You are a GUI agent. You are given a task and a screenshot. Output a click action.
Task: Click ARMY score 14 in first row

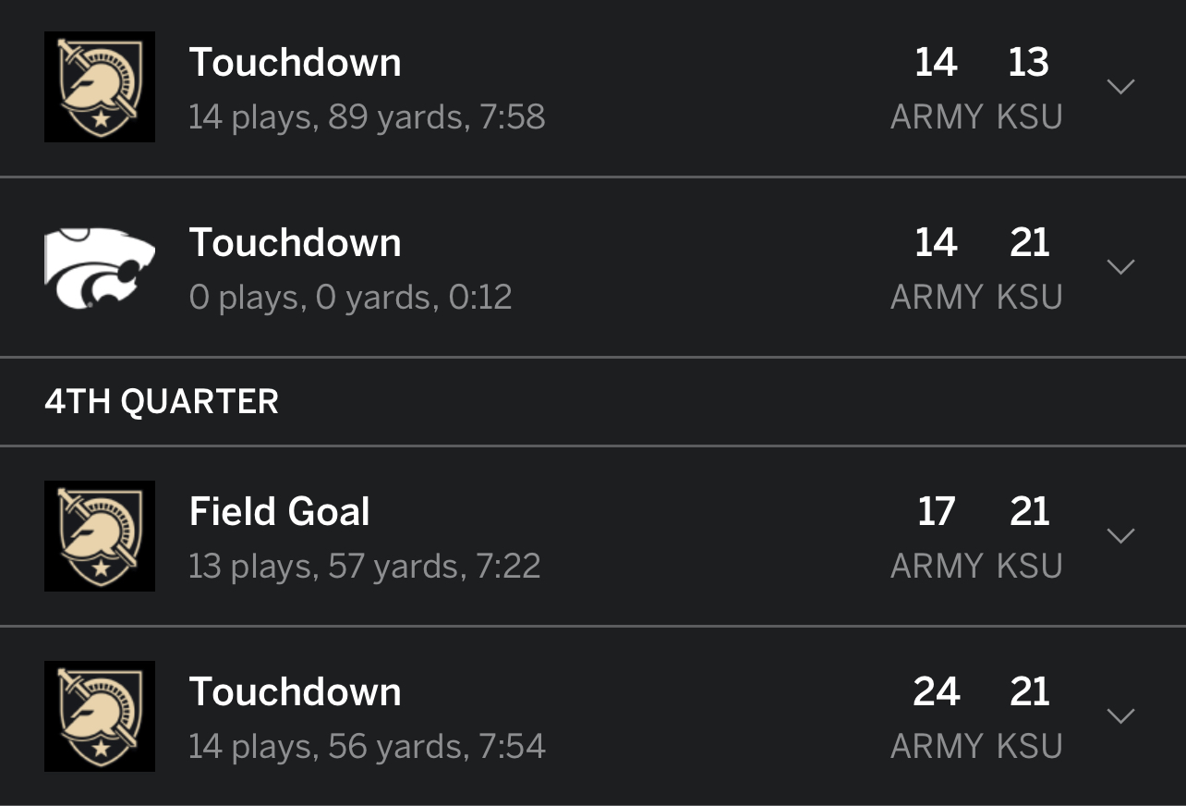tap(936, 63)
